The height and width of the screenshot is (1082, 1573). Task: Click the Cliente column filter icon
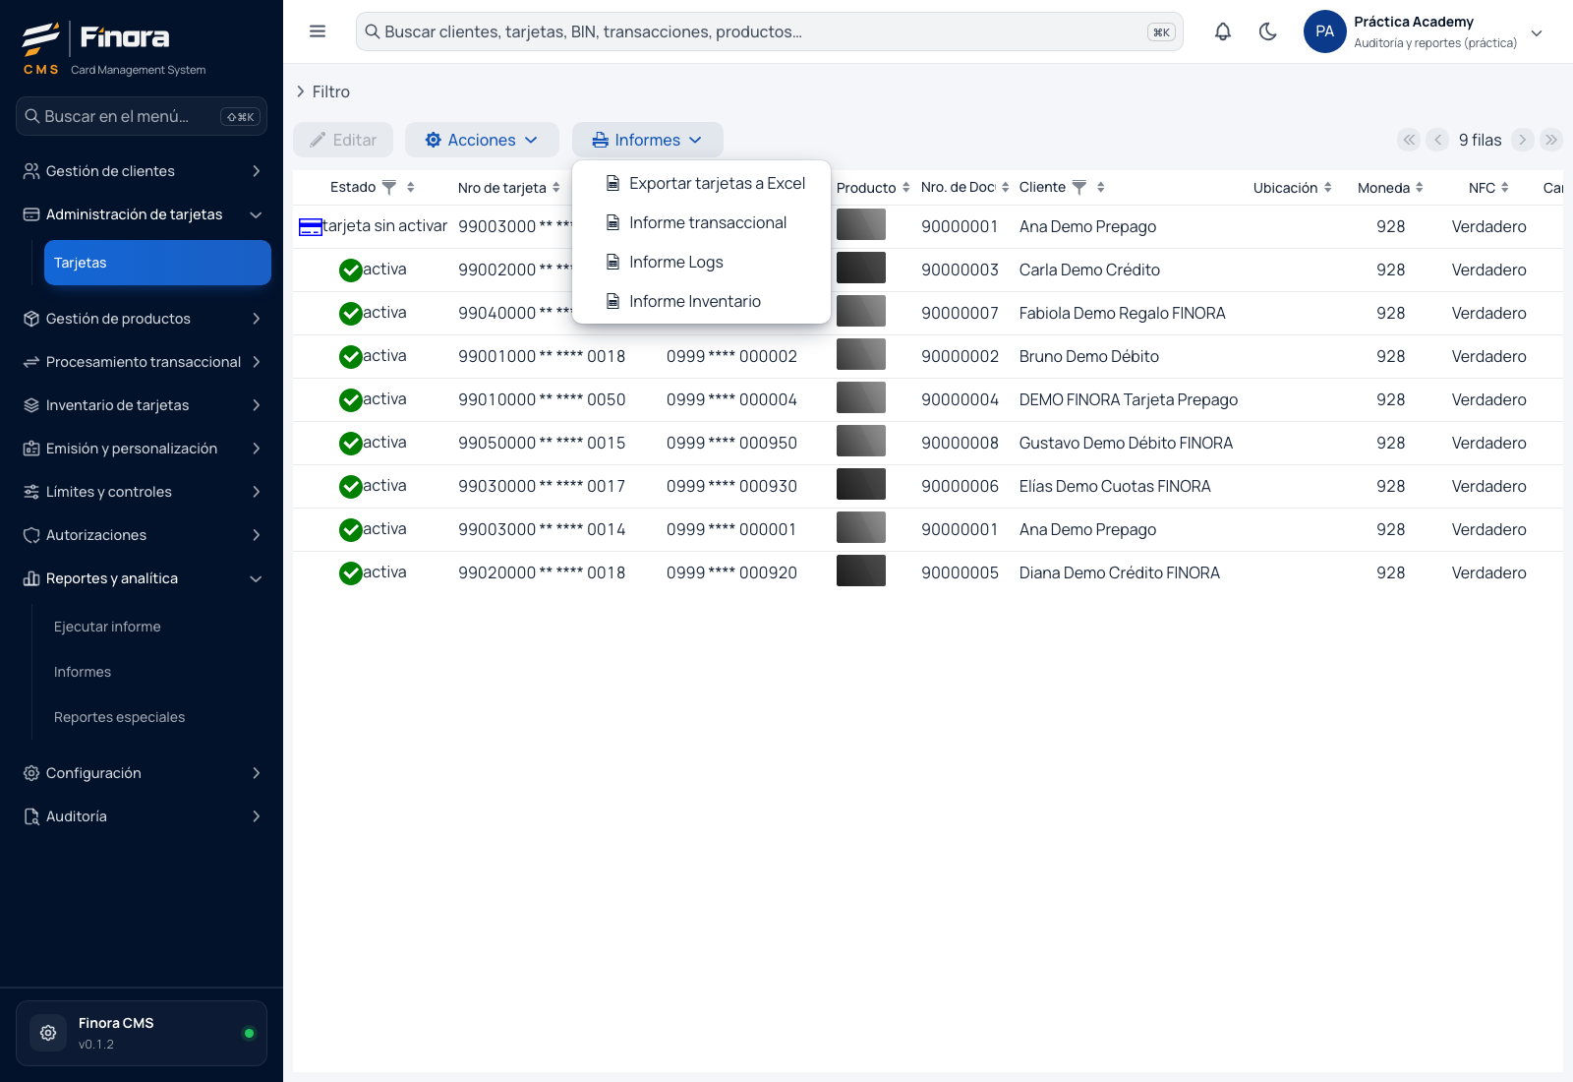pyautogui.click(x=1079, y=187)
